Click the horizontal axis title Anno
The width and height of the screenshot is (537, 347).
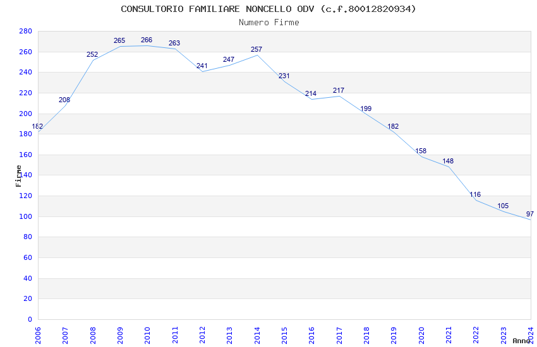tap(521, 341)
